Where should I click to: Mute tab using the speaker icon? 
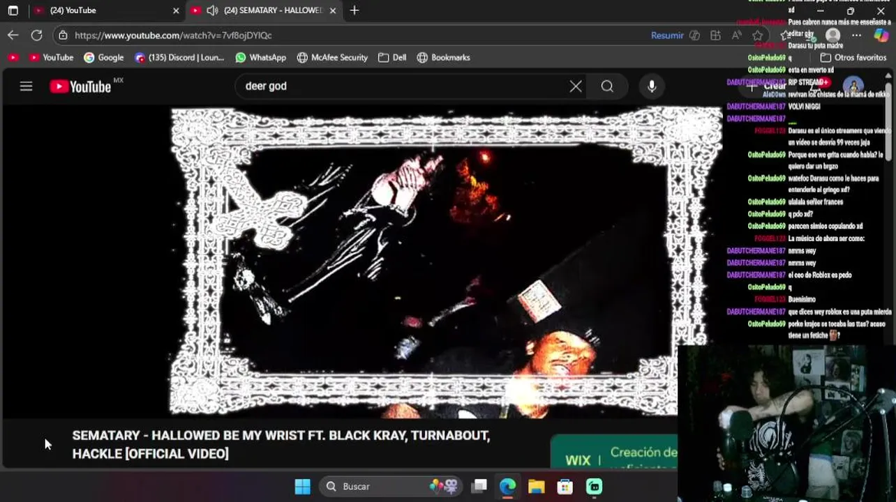pyautogui.click(x=212, y=10)
